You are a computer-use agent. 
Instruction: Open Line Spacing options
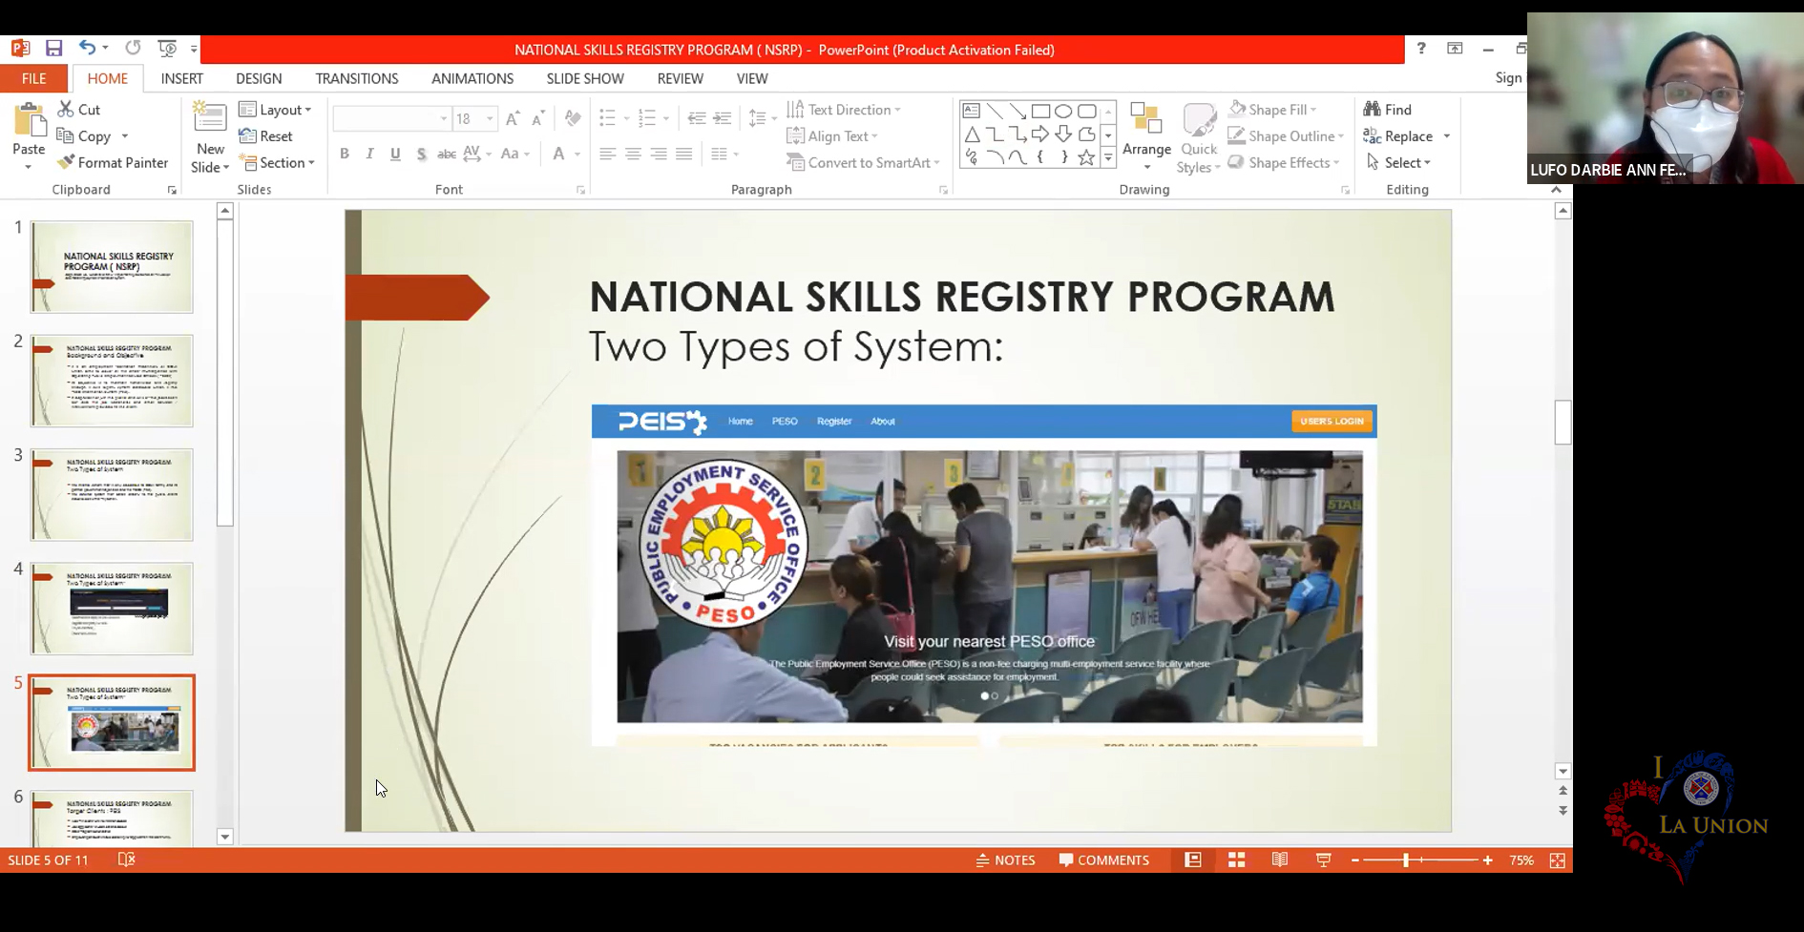[760, 118]
